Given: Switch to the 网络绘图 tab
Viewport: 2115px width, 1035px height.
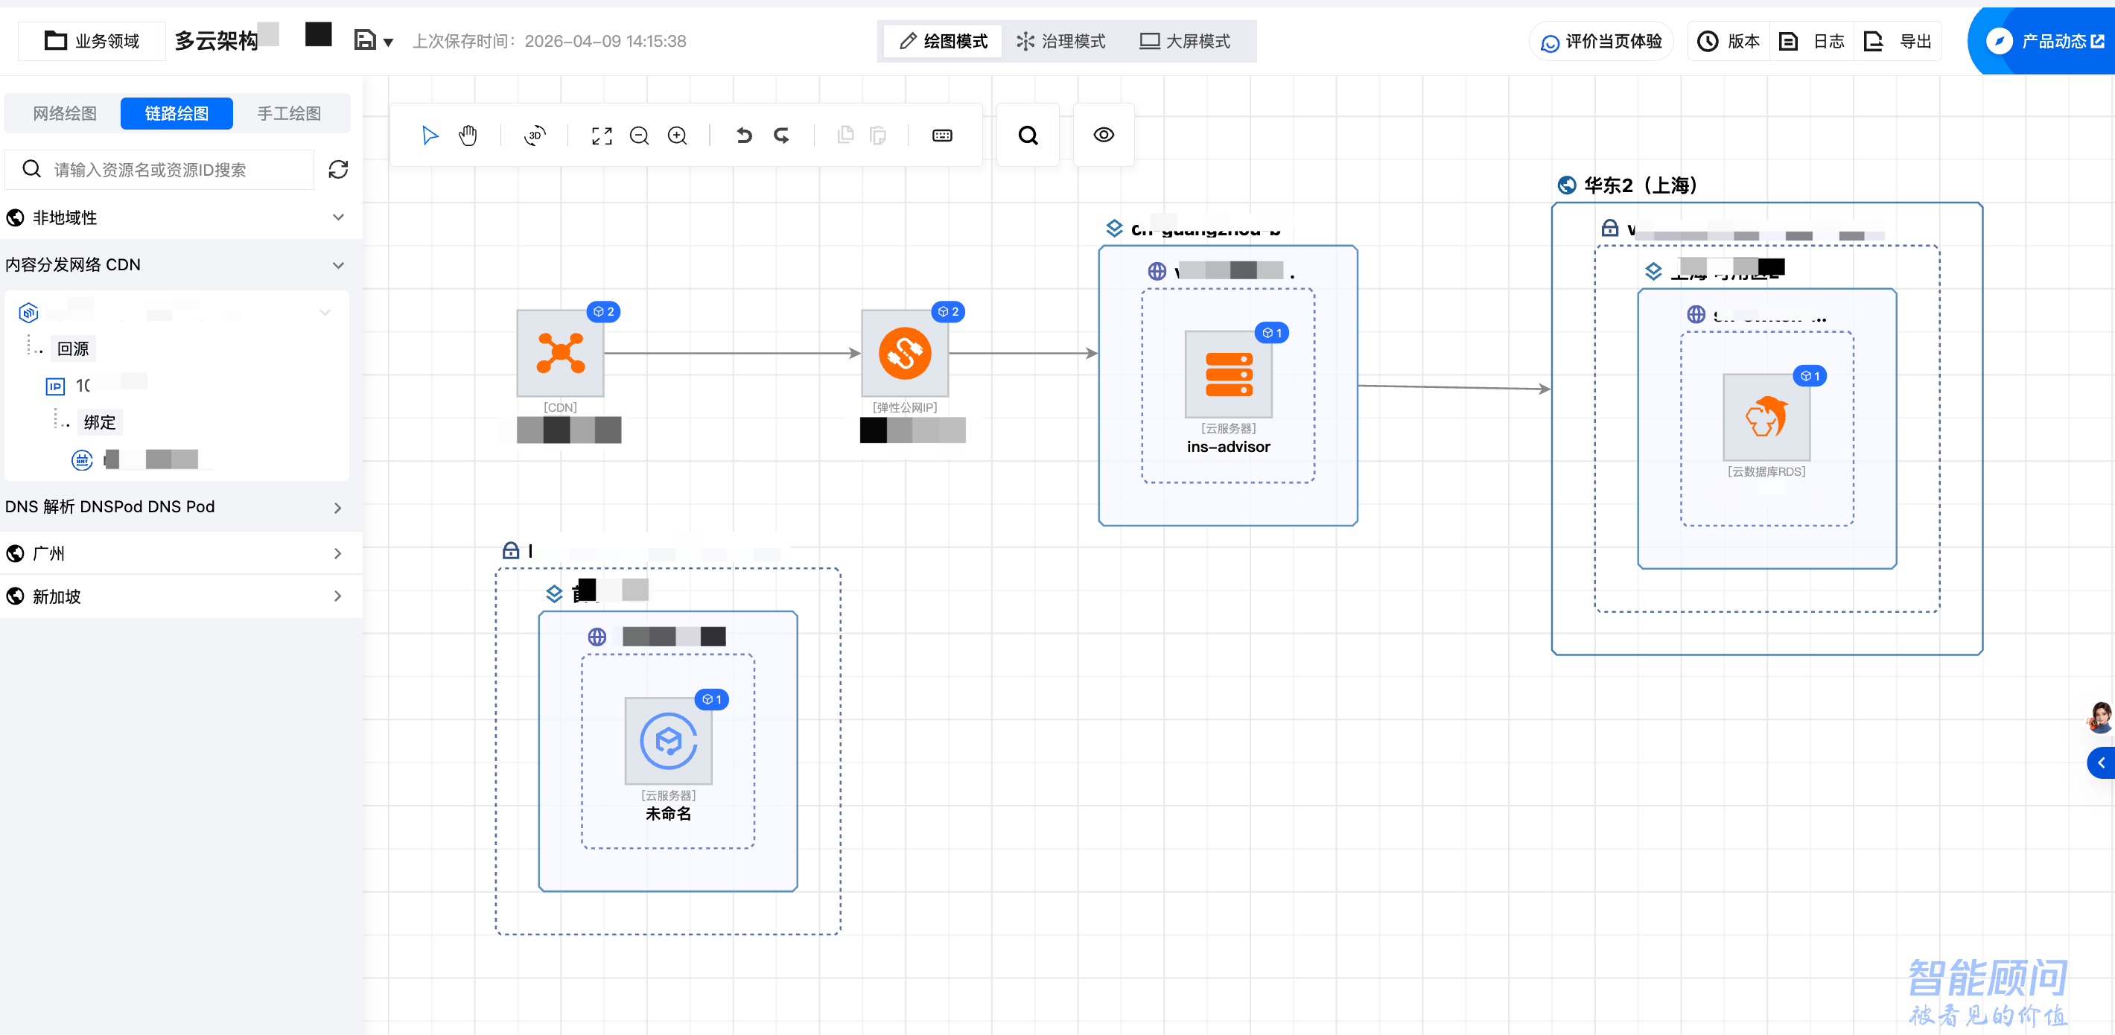Looking at the screenshot, I should click(63, 113).
